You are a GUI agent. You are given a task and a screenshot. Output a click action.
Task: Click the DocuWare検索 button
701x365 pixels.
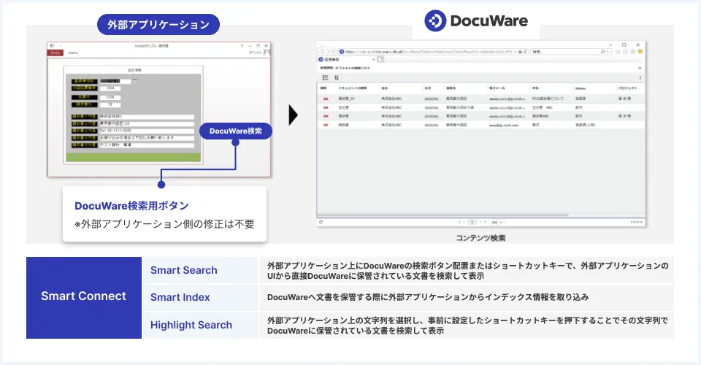click(235, 131)
